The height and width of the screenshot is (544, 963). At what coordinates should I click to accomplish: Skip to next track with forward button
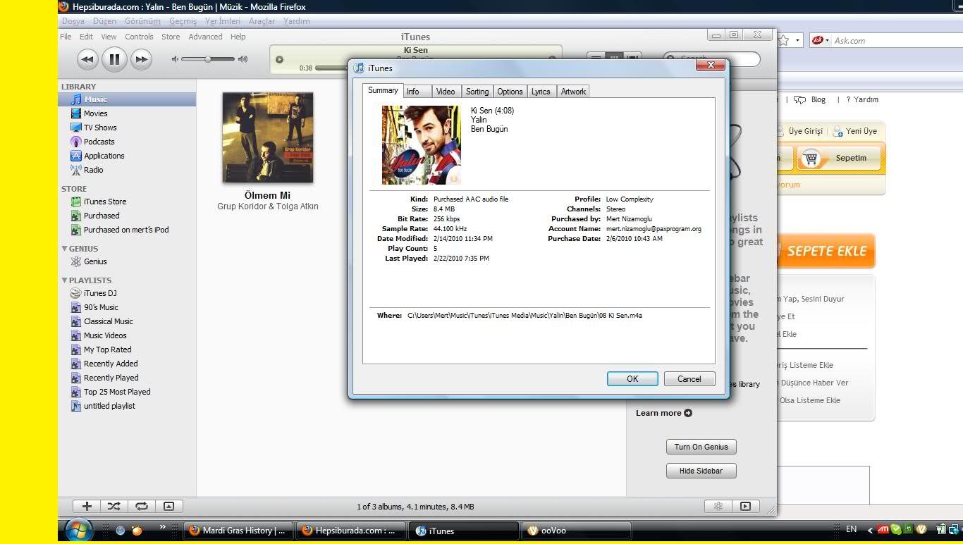coord(142,60)
